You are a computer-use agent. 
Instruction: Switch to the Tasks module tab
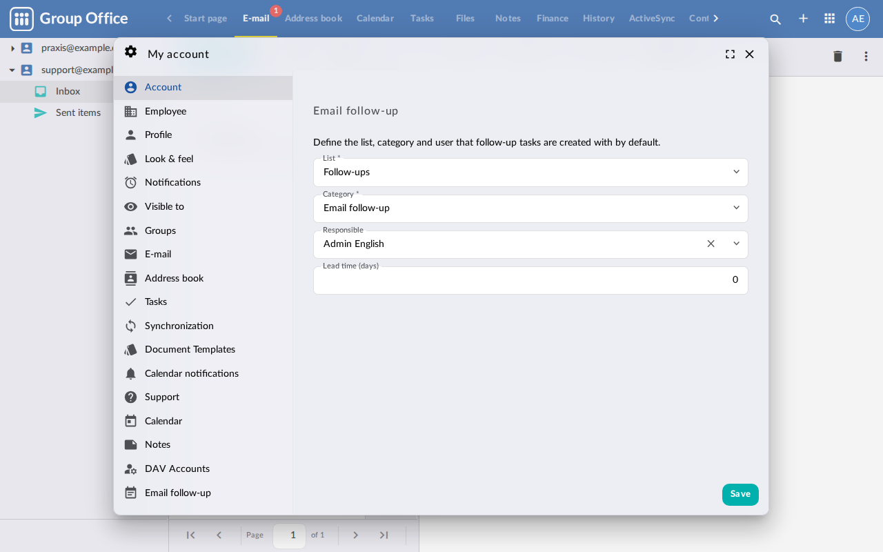[422, 19]
